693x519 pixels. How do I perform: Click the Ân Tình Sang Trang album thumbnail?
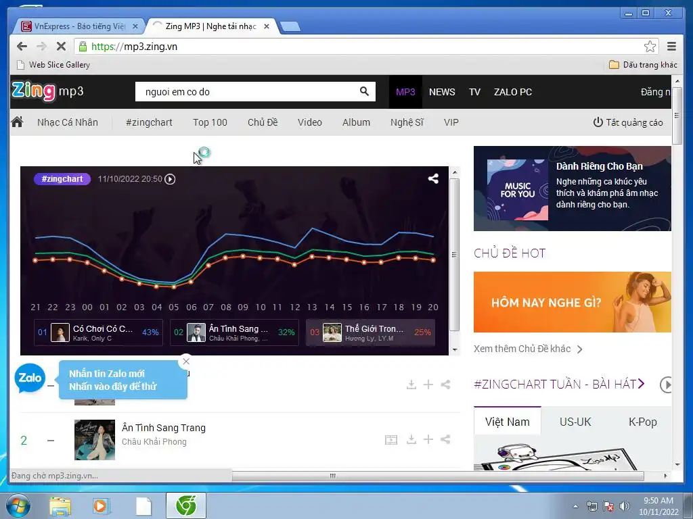95,439
